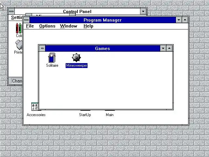The width and height of the screenshot is (209, 157).
Task: Open the Control Panel control menu box
Action: [x=11, y=11]
